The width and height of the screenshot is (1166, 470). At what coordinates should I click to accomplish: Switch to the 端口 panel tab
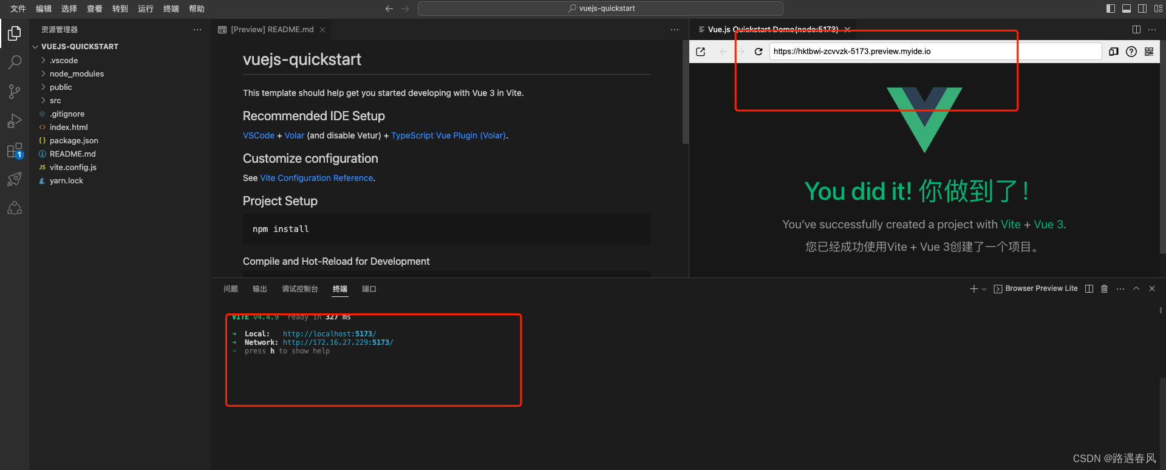369,289
